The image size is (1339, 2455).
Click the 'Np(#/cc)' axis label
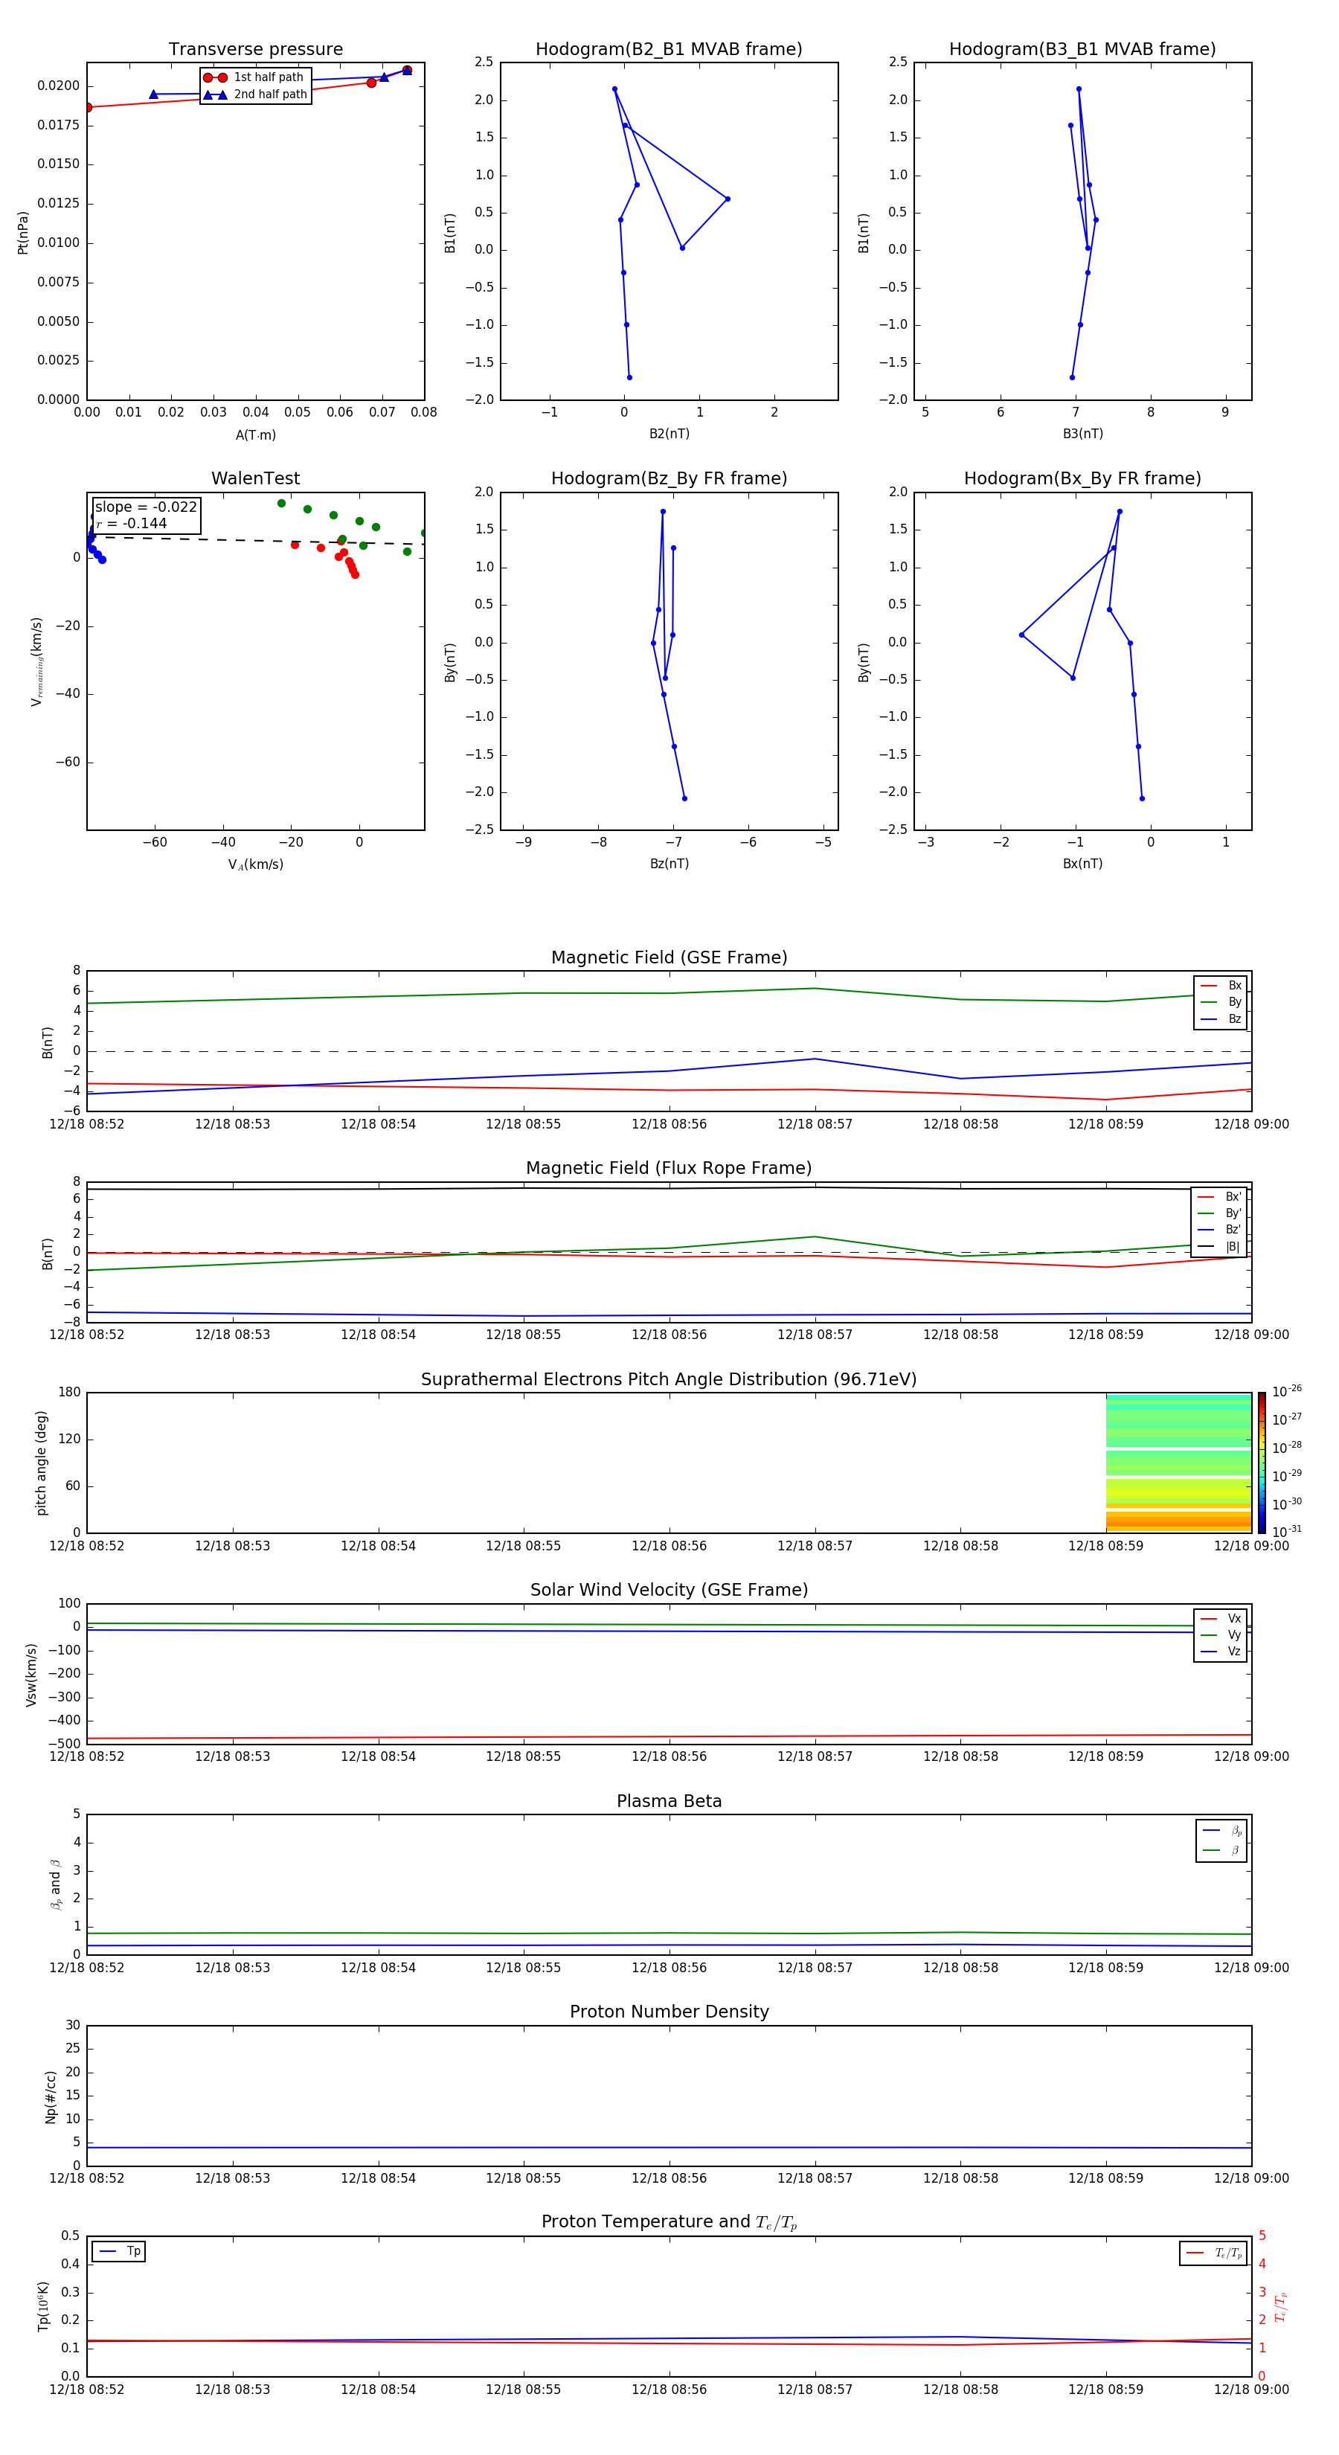pos(51,2096)
